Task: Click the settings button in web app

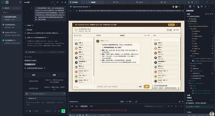Action: [x=169, y=30]
